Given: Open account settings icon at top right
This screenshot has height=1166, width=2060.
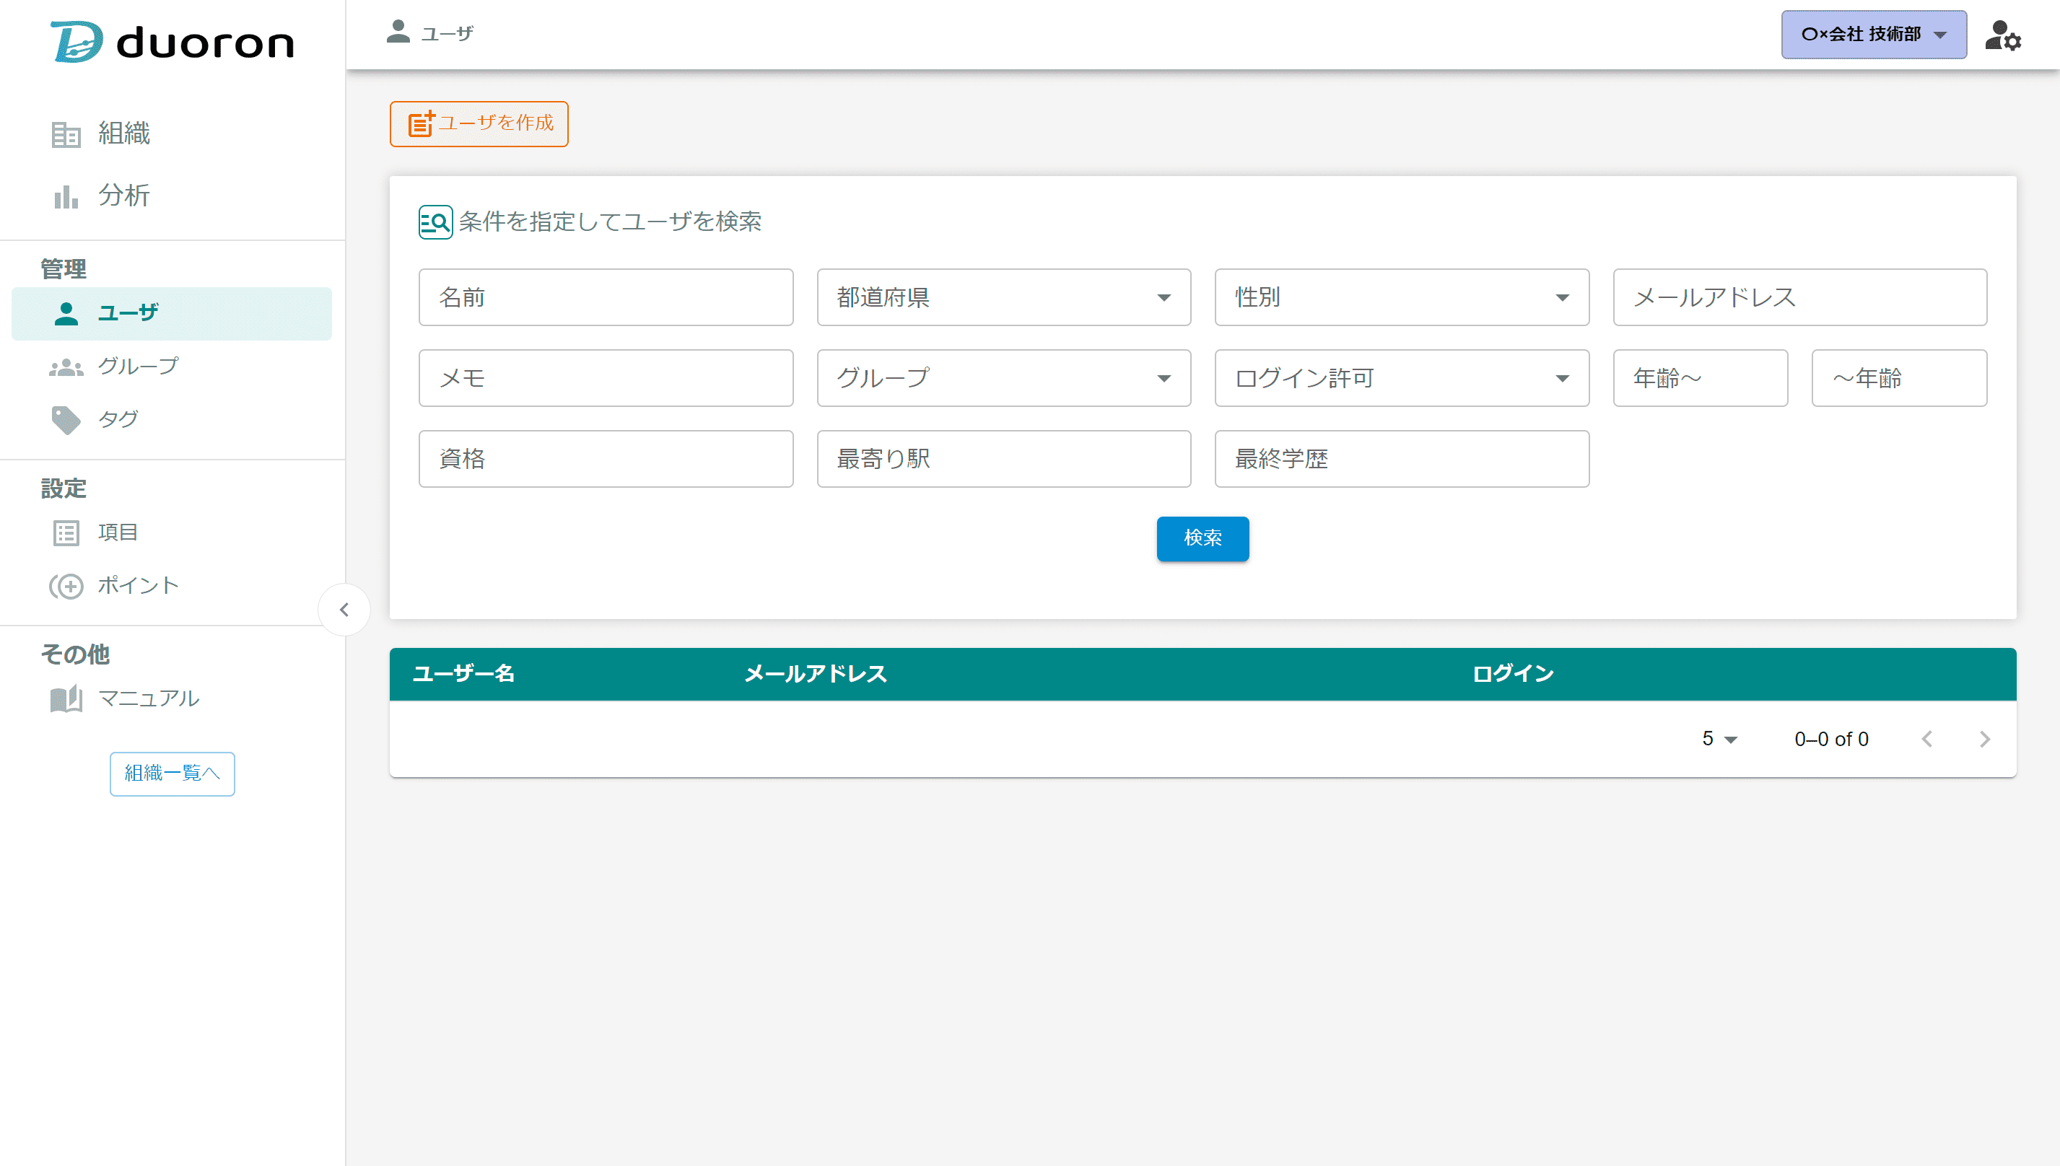Looking at the screenshot, I should click(2002, 35).
